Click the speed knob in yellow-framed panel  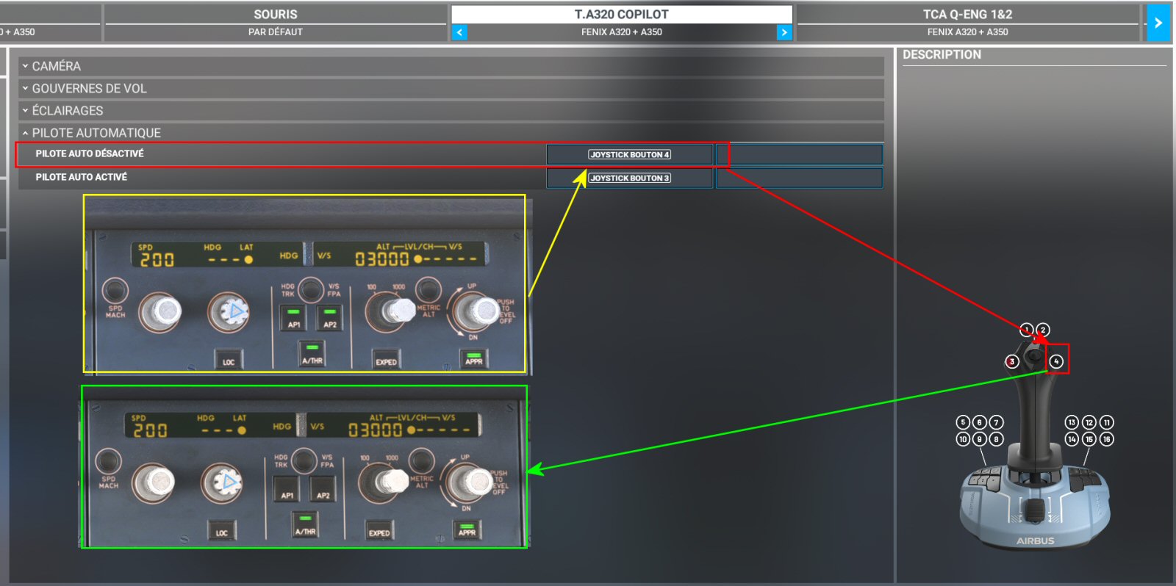[161, 311]
